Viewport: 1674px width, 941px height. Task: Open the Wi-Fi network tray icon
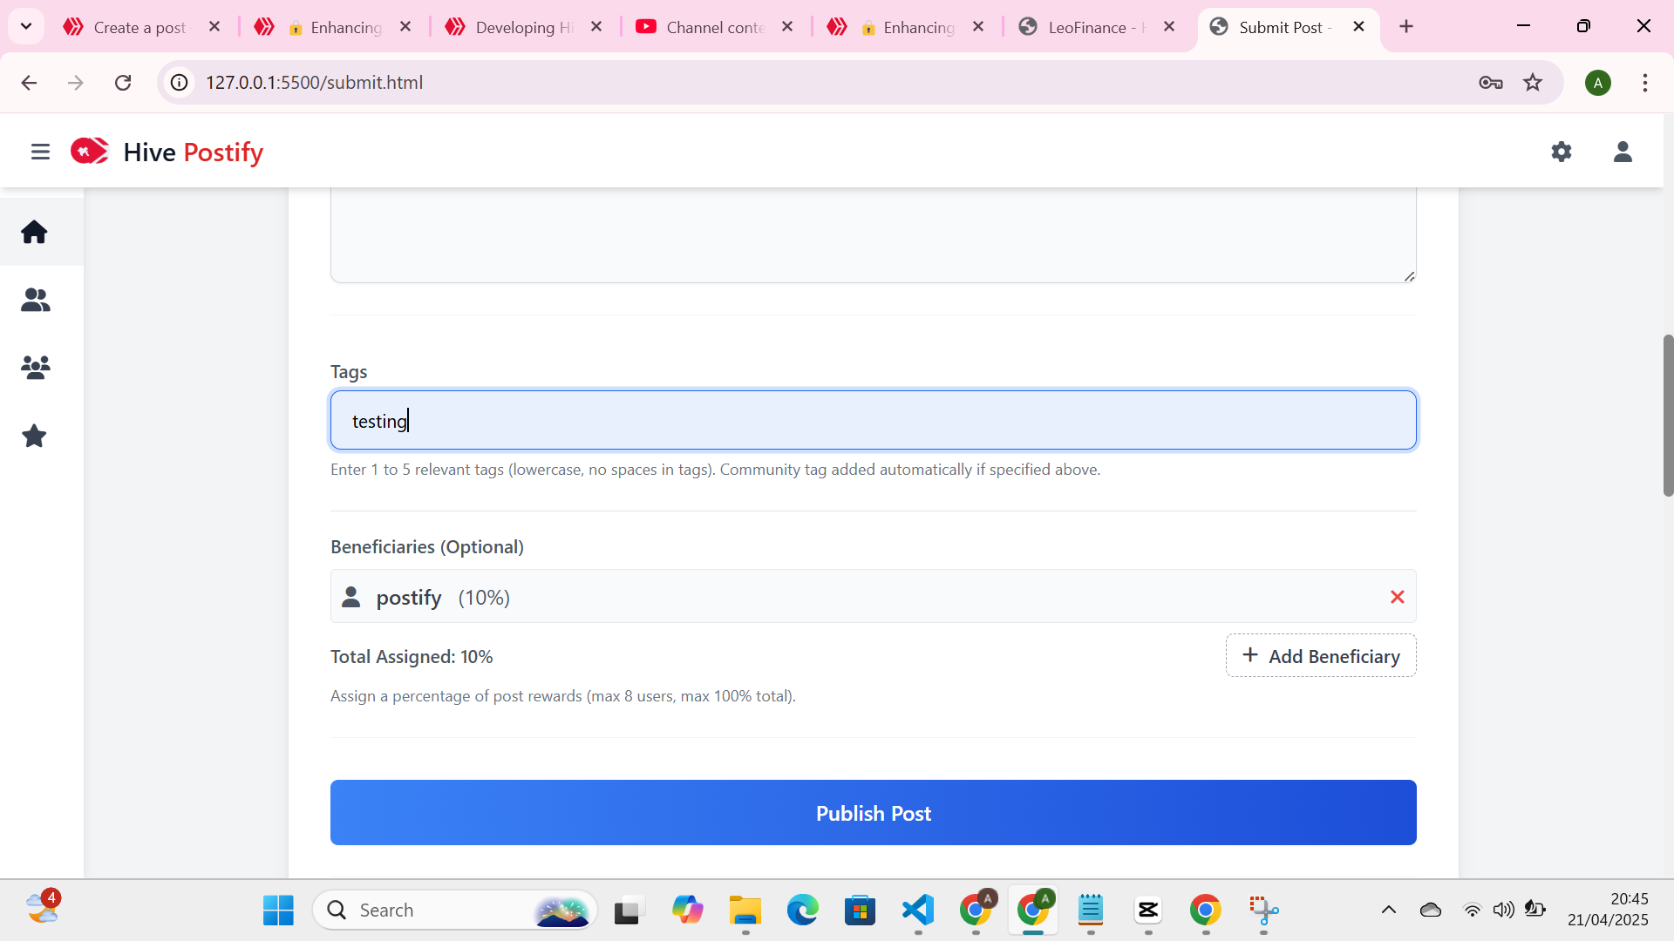point(1472,911)
